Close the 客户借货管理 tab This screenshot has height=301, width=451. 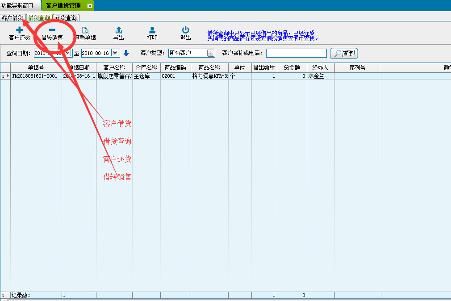coord(90,6)
